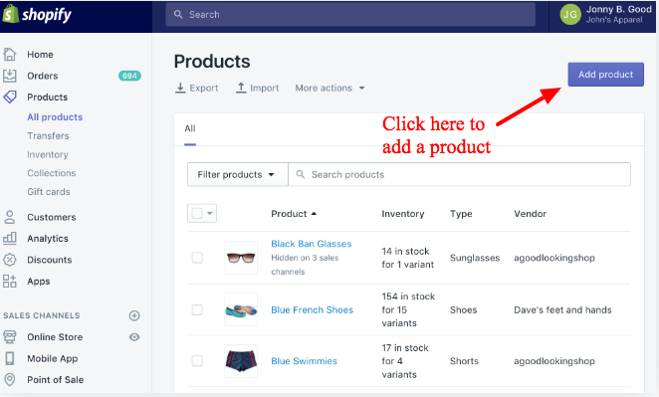This screenshot has height=397, width=659.
Task: Click the Point of Sale pin icon
Action: coord(10,380)
